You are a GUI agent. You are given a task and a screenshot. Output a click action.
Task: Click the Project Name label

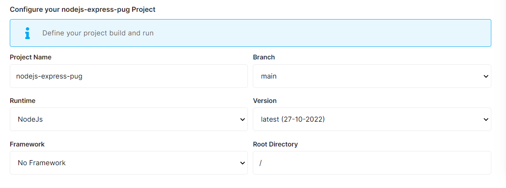31,57
